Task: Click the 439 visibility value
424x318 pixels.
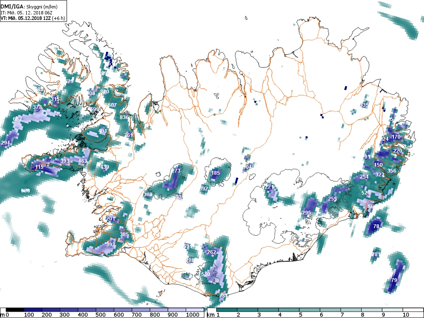Action: tap(105, 167)
